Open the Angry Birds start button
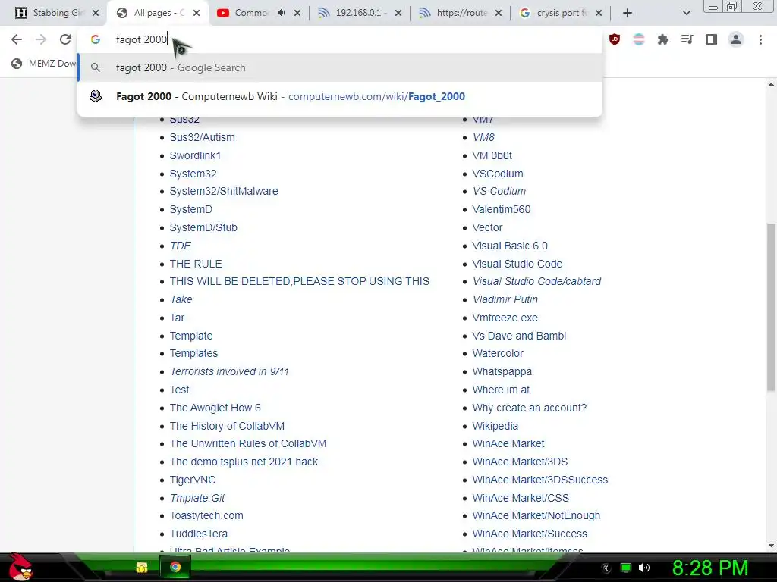This screenshot has height=582, width=777. coord(20,567)
